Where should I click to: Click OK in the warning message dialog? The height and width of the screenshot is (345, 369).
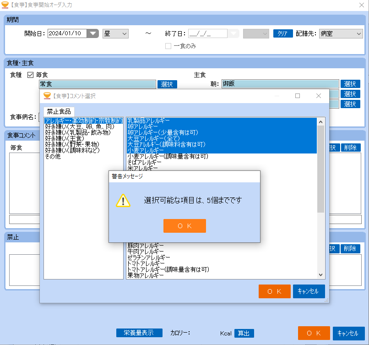click(184, 225)
